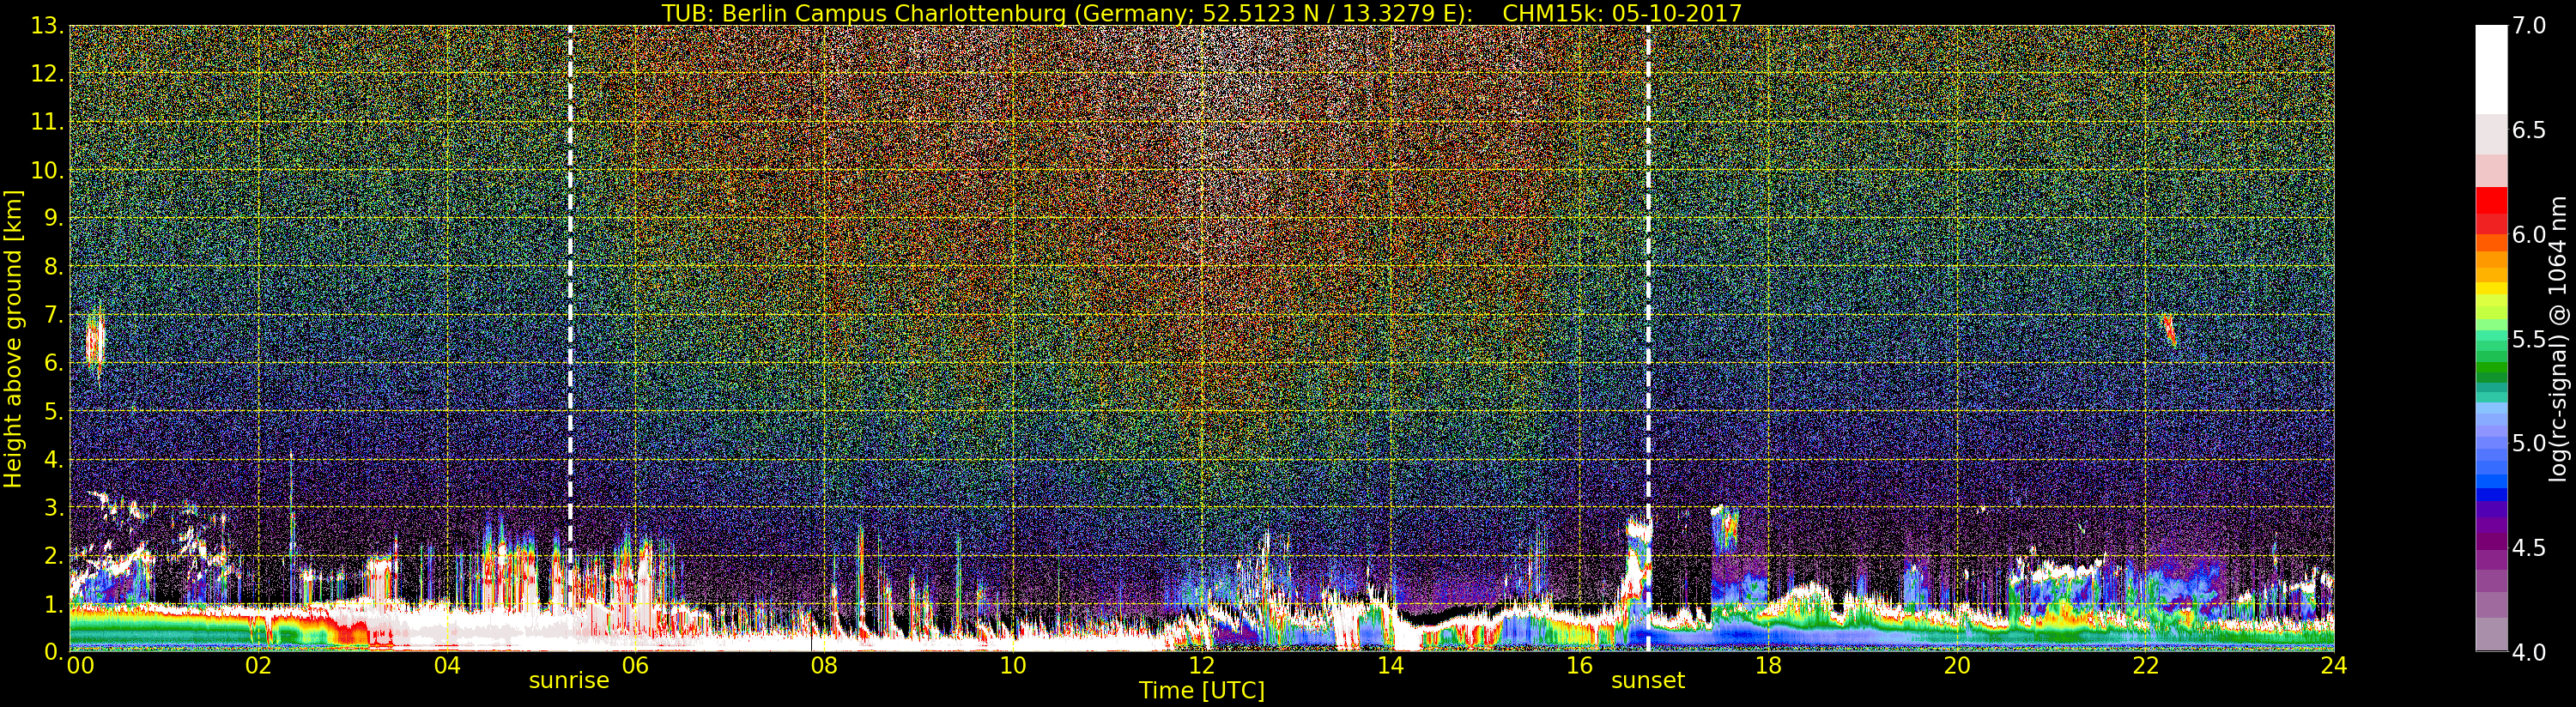This screenshot has height=707, width=2576.
Task: Click the 'log(rc-signal) @ 1064 nm' colorbar label
Action: click(2556, 338)
